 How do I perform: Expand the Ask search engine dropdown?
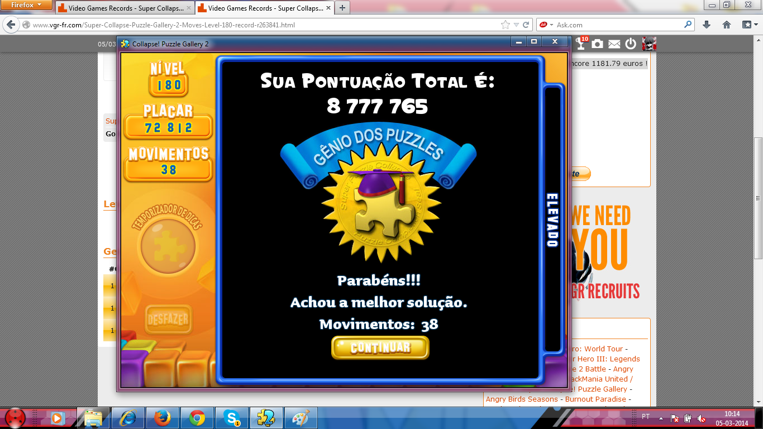(x=551, y=25)
